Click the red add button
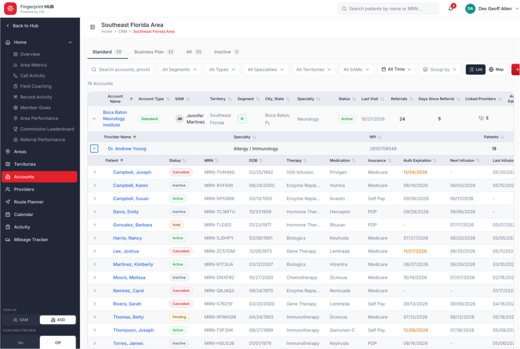520x349 pixels. pyautogui.click(x=516, y=70)
